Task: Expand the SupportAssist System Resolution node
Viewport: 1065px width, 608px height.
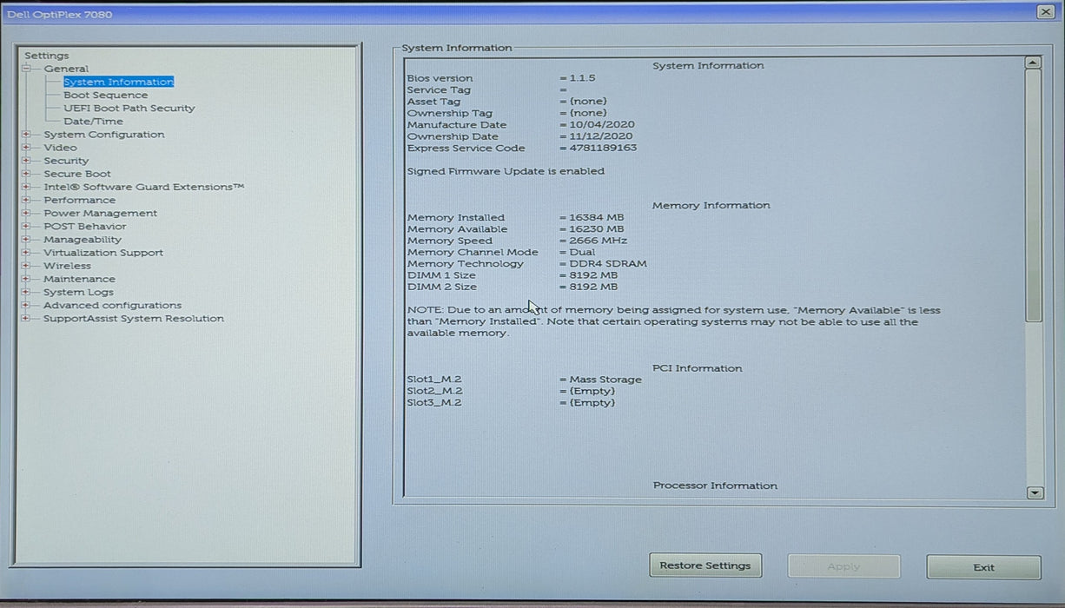Action: click(x=26, y=319)
